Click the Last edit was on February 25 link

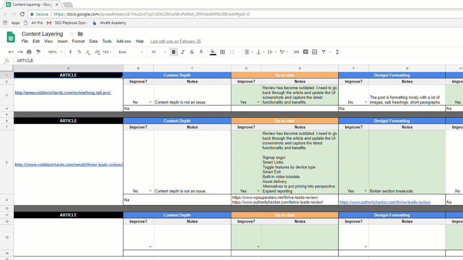[175, 41]
